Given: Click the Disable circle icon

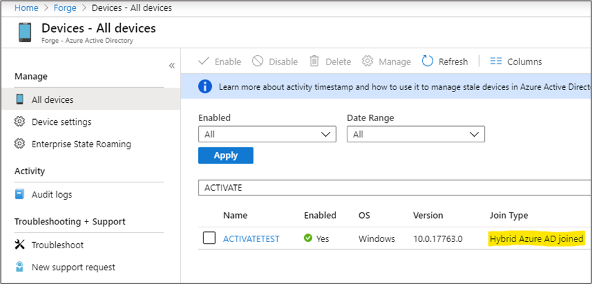Looking at the screenshot, I should (258, 61).
